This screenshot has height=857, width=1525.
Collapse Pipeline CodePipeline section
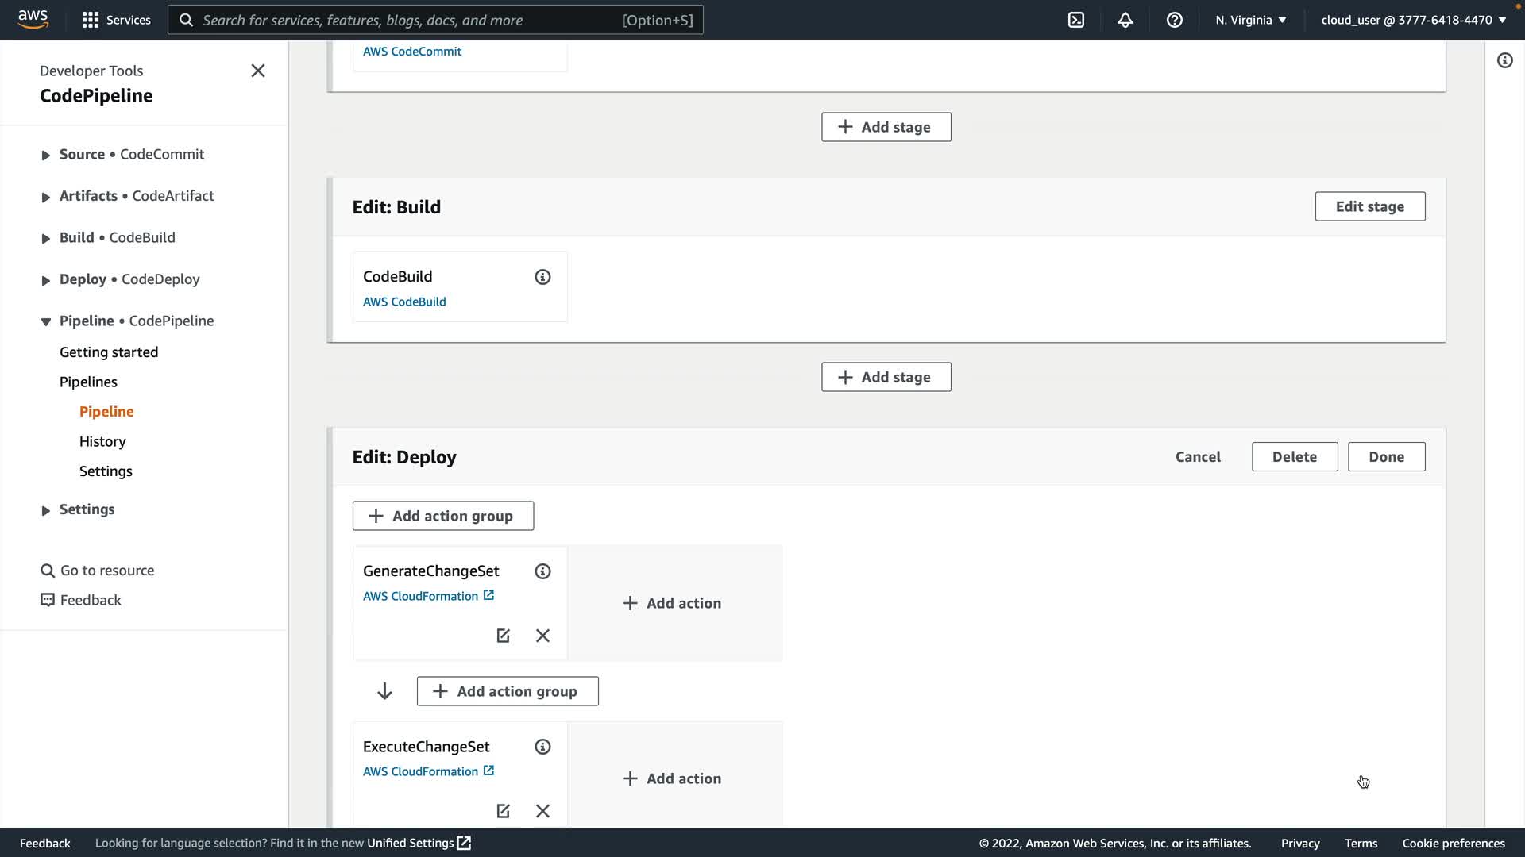[45, 321]
